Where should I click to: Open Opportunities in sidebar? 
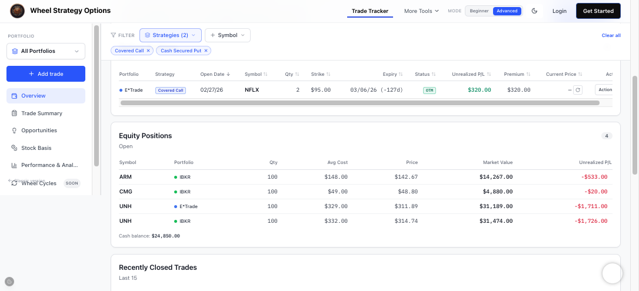tap(46, 131)
